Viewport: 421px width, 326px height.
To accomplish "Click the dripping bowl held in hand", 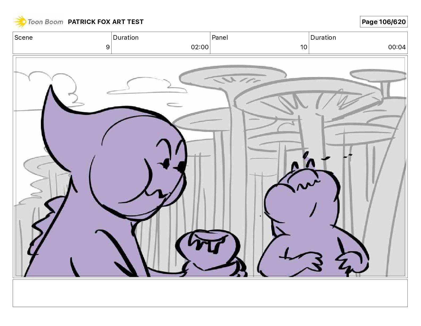I will (x=207, y=246).
